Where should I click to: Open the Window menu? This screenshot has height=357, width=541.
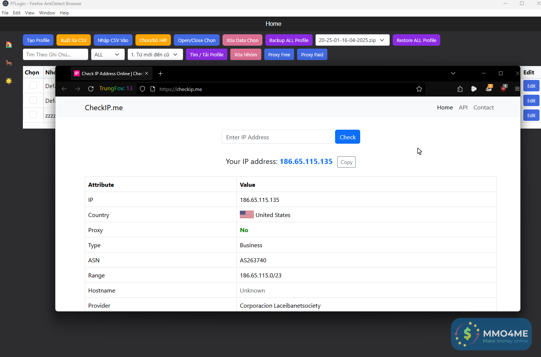coord(47,13)
